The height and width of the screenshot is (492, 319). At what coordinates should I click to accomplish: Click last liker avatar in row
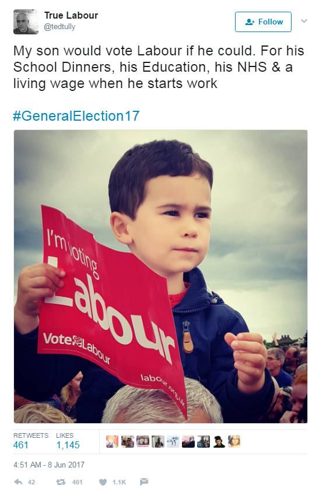coord(234,441)
